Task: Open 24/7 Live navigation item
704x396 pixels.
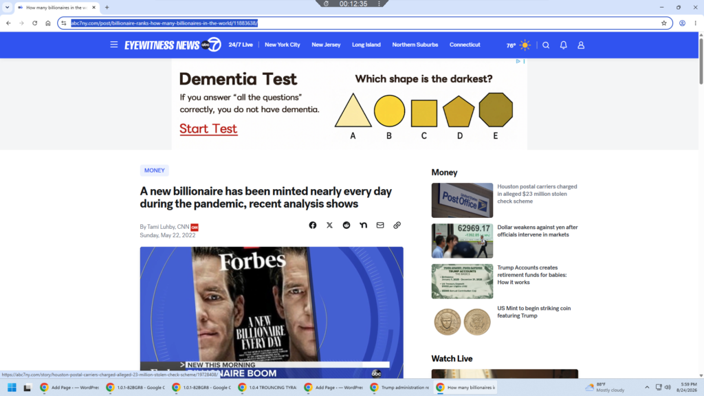Action: tap(241, 45)
